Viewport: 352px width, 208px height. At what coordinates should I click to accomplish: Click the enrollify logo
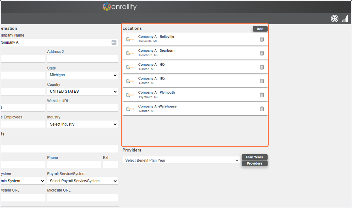pos(120,6)
